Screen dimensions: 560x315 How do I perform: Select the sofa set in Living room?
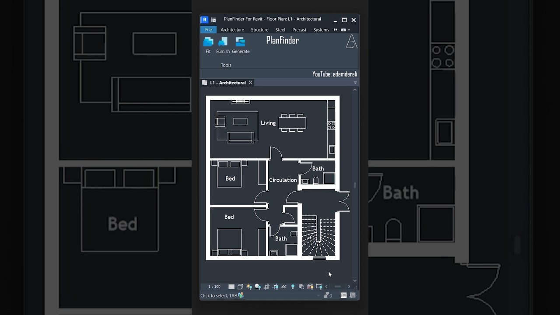tap(236, 127)
